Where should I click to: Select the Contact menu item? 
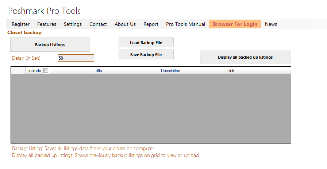click(x=98, y=24)
